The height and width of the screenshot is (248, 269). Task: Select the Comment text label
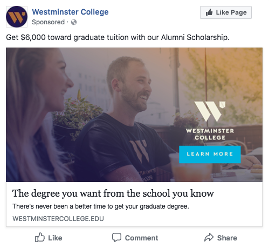[x=142, y=238]
